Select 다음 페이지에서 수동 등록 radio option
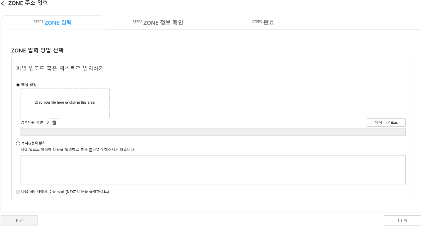422x227 pixels. [x=18, y=192]
